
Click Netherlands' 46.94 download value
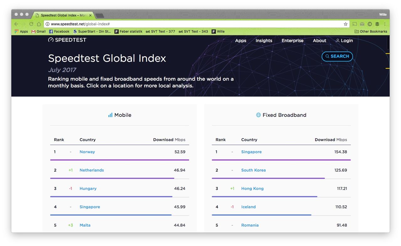(180, 170)
